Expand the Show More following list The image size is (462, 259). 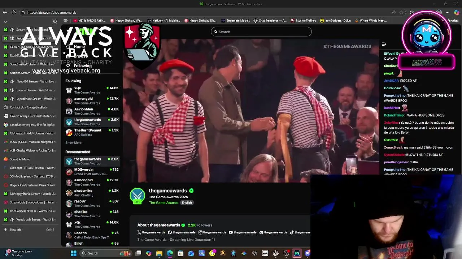pos(73,143)
